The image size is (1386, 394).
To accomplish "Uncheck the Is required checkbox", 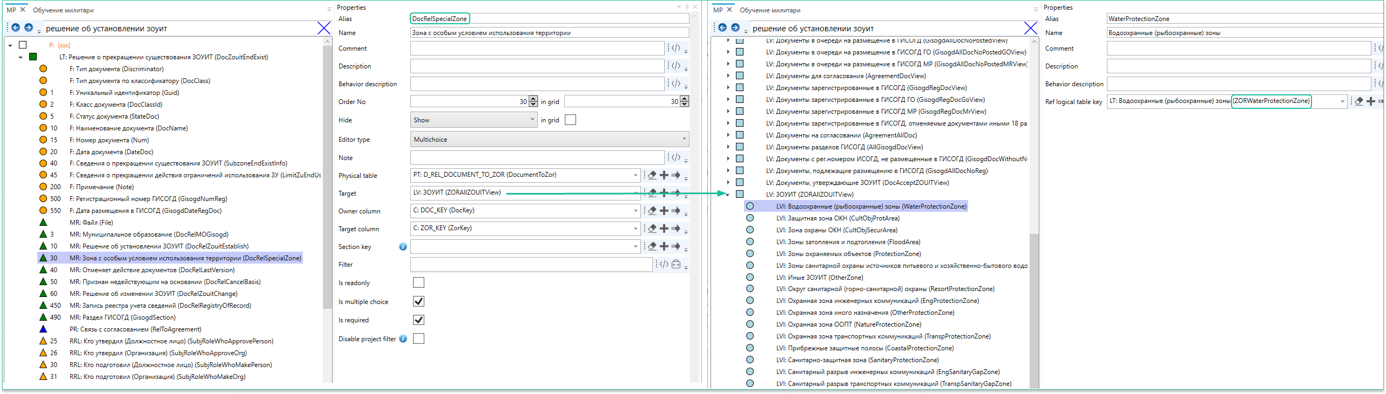I will coord(418,320).
